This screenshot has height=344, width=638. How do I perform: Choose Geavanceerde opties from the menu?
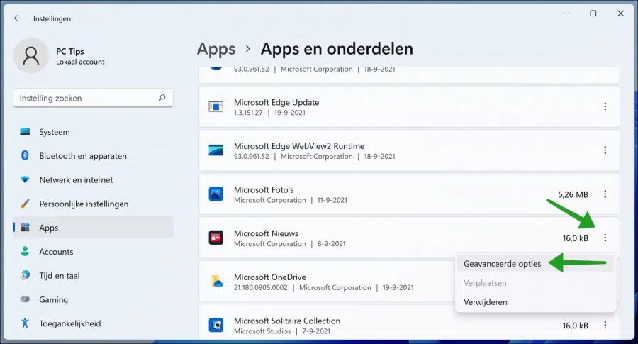(x=535, y=263)
